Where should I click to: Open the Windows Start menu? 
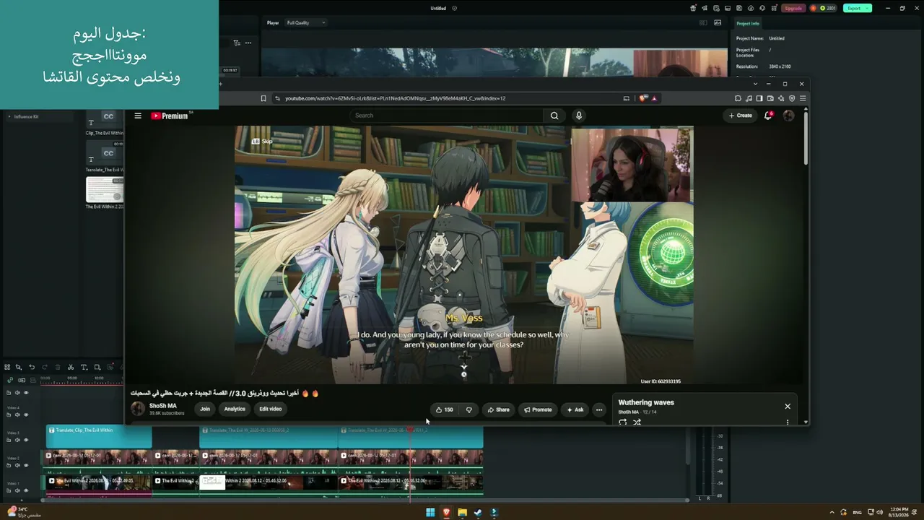pyautogui.click(x=430, y=513)
